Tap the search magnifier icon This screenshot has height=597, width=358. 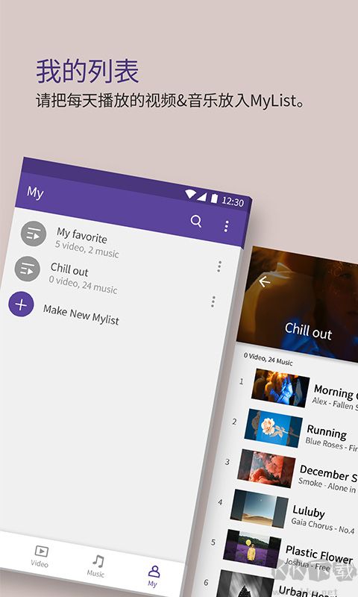coord(196,221)
